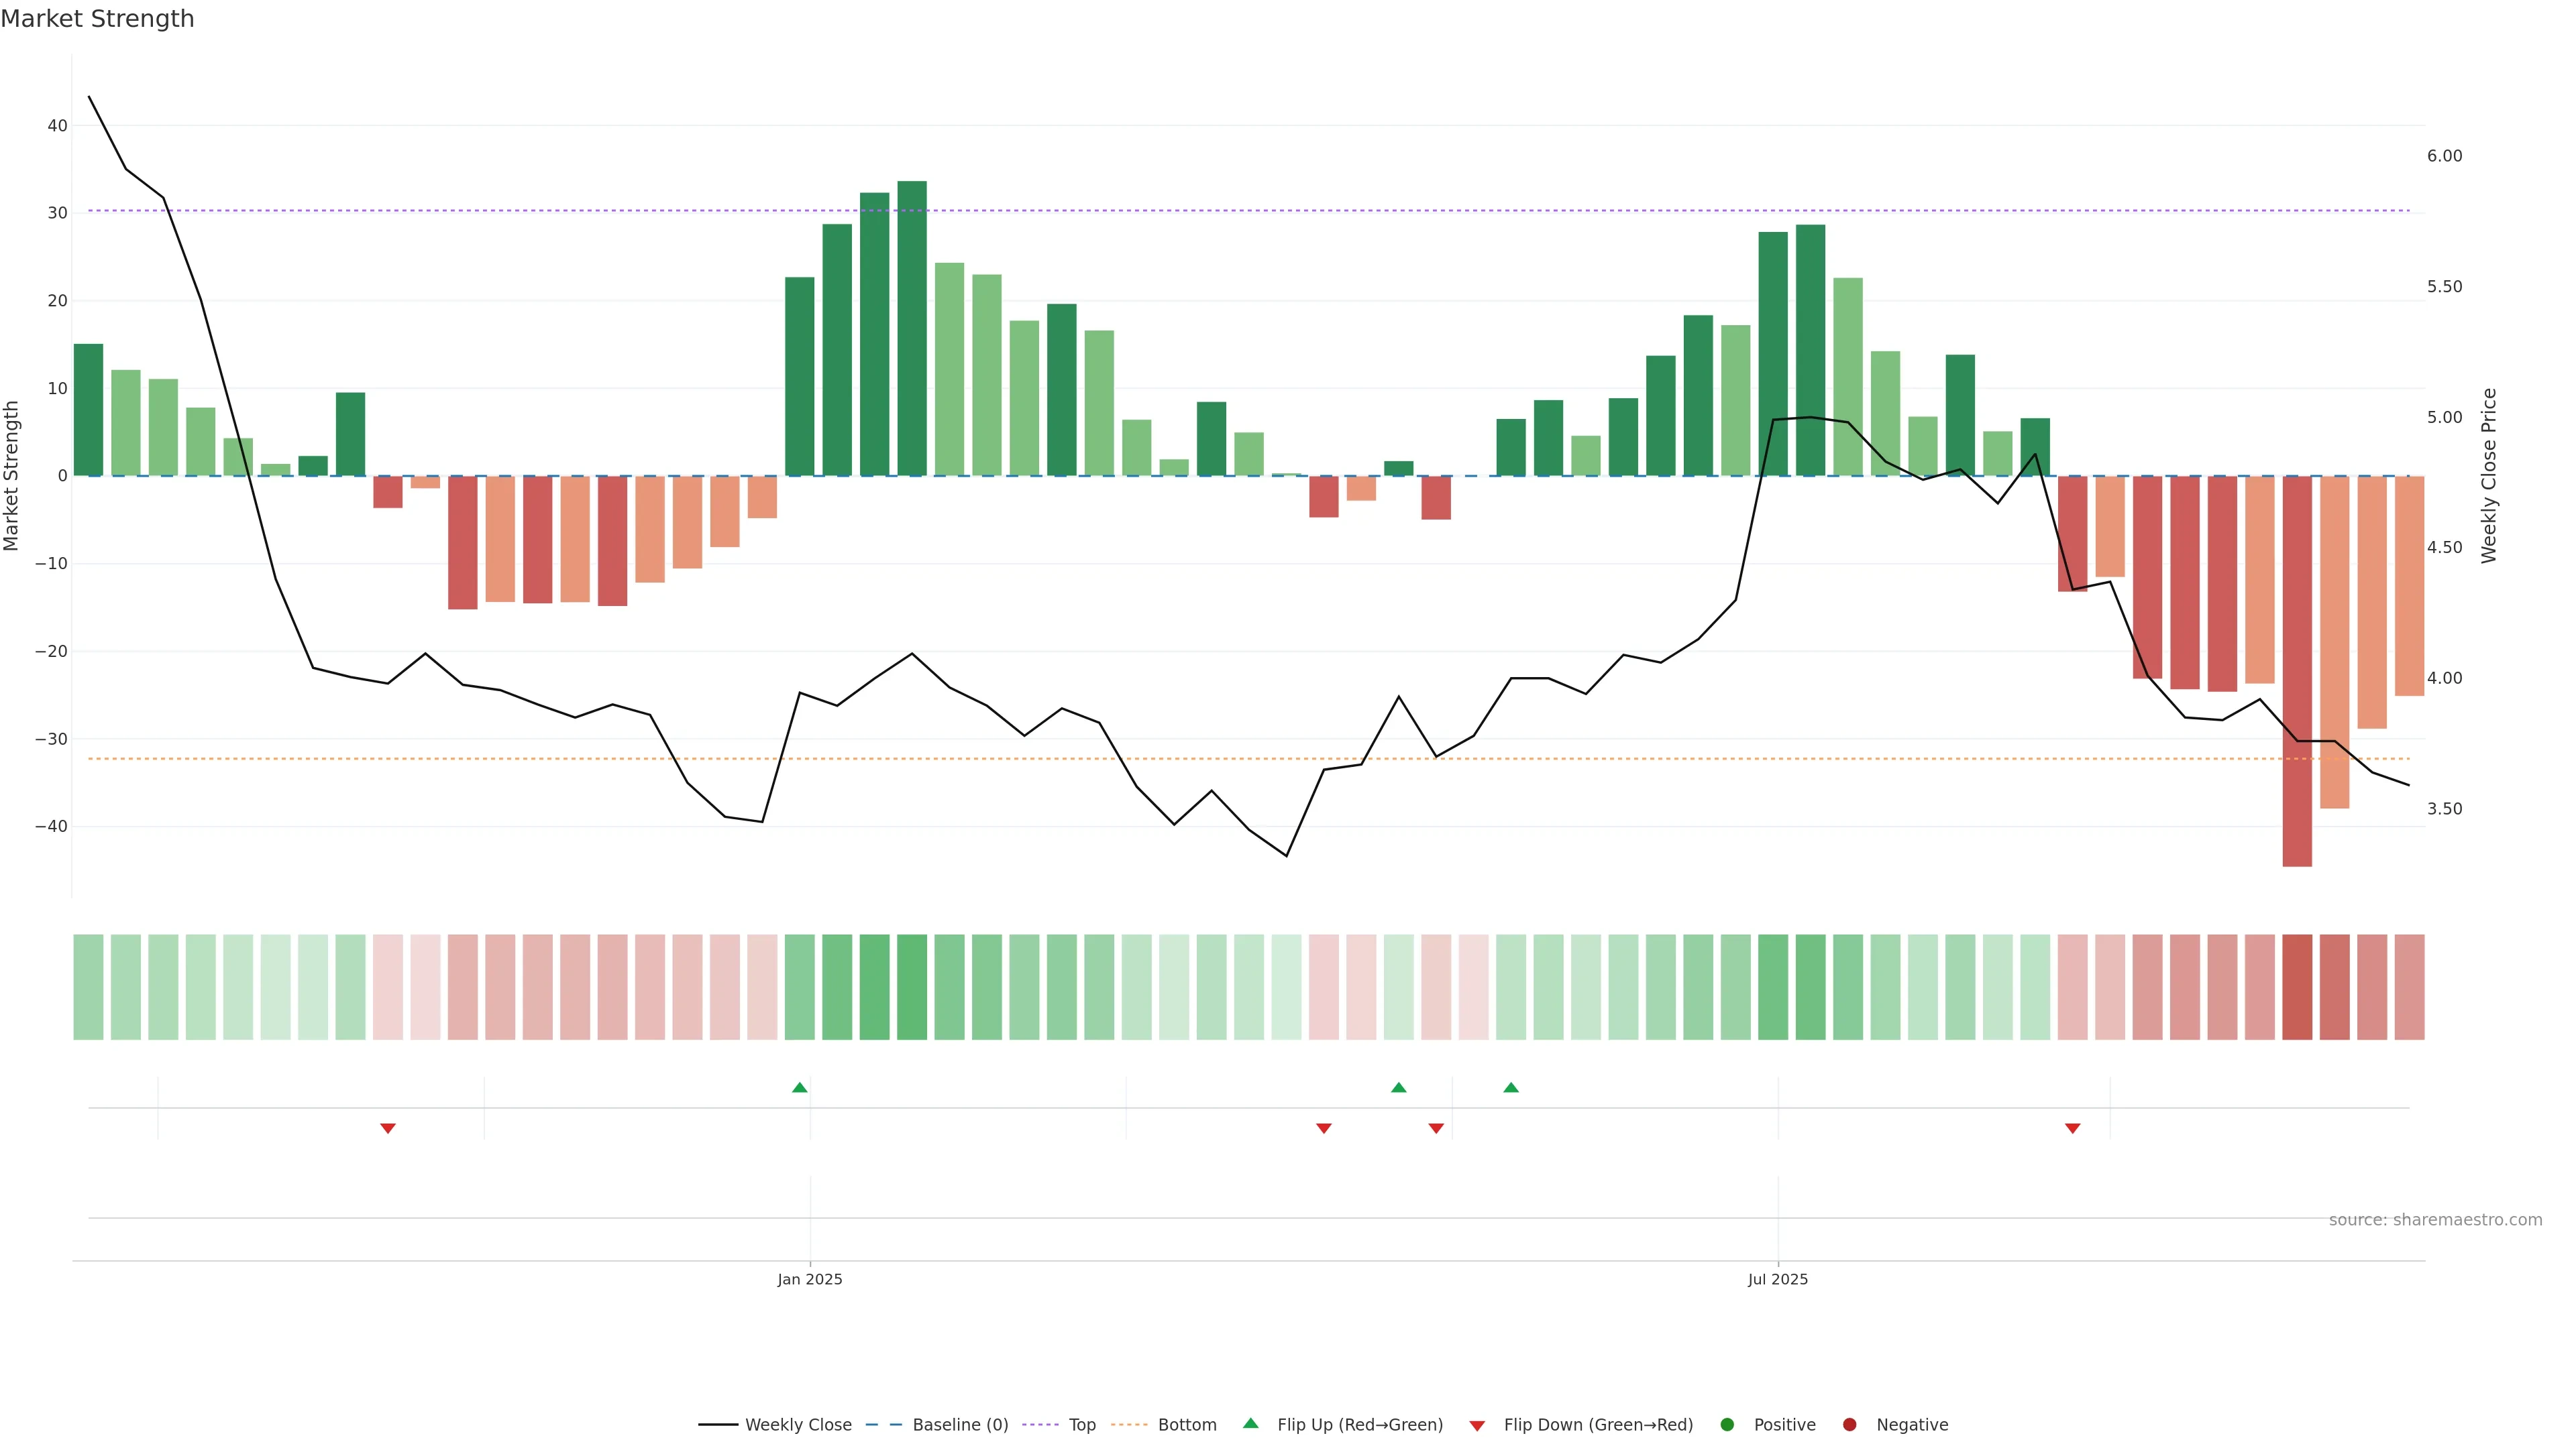Click the first red flip-down marker on the left
The width and height of the screenshot is (2576, 1448).
pyautogui.click(x=388, y=1128)
